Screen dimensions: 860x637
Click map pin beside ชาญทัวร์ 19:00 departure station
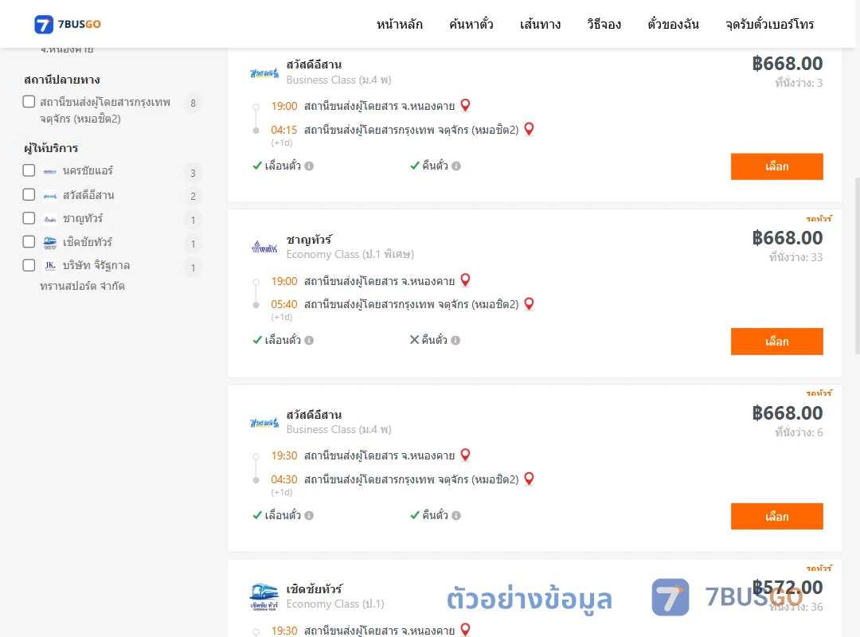click(x=465, y=280)
